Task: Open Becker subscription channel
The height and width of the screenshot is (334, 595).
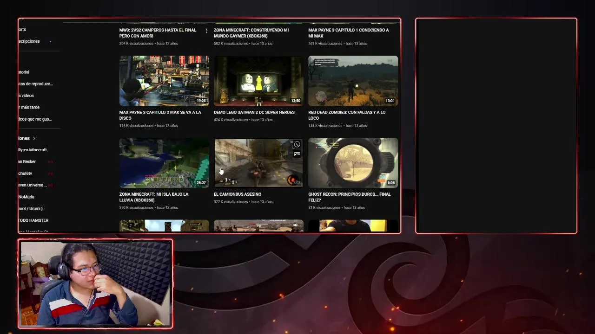Action: tap(27, 162)
